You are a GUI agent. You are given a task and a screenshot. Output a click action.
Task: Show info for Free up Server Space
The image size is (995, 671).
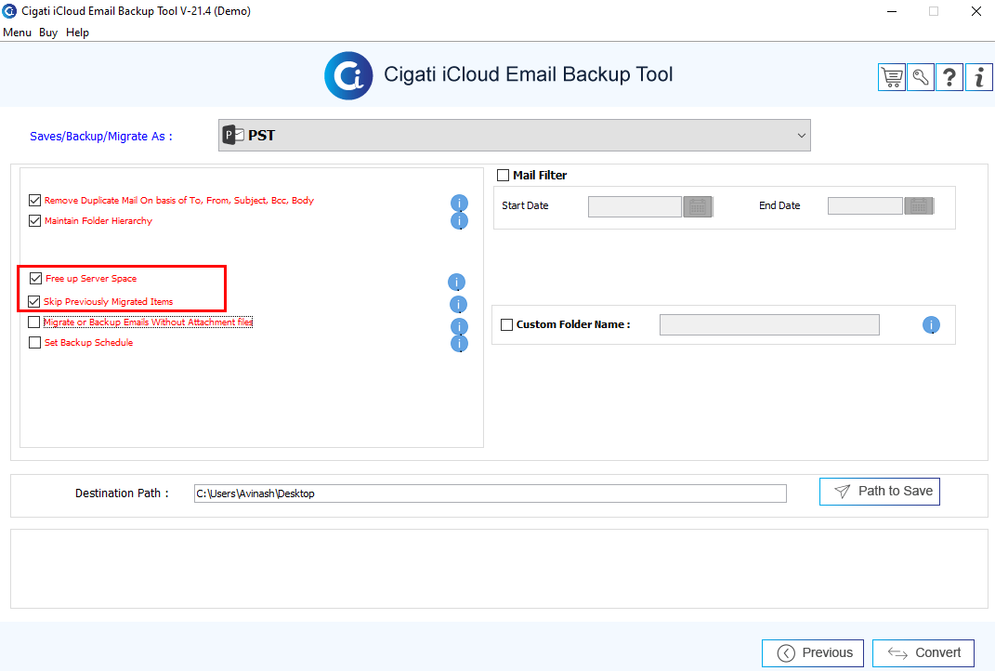coord(456,282)
